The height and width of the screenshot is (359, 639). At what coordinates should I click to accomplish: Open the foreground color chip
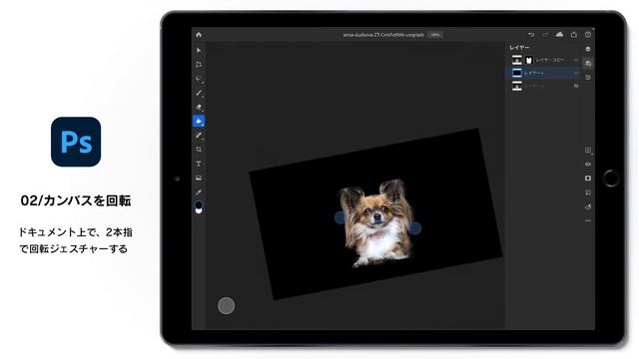coord(199,203)
